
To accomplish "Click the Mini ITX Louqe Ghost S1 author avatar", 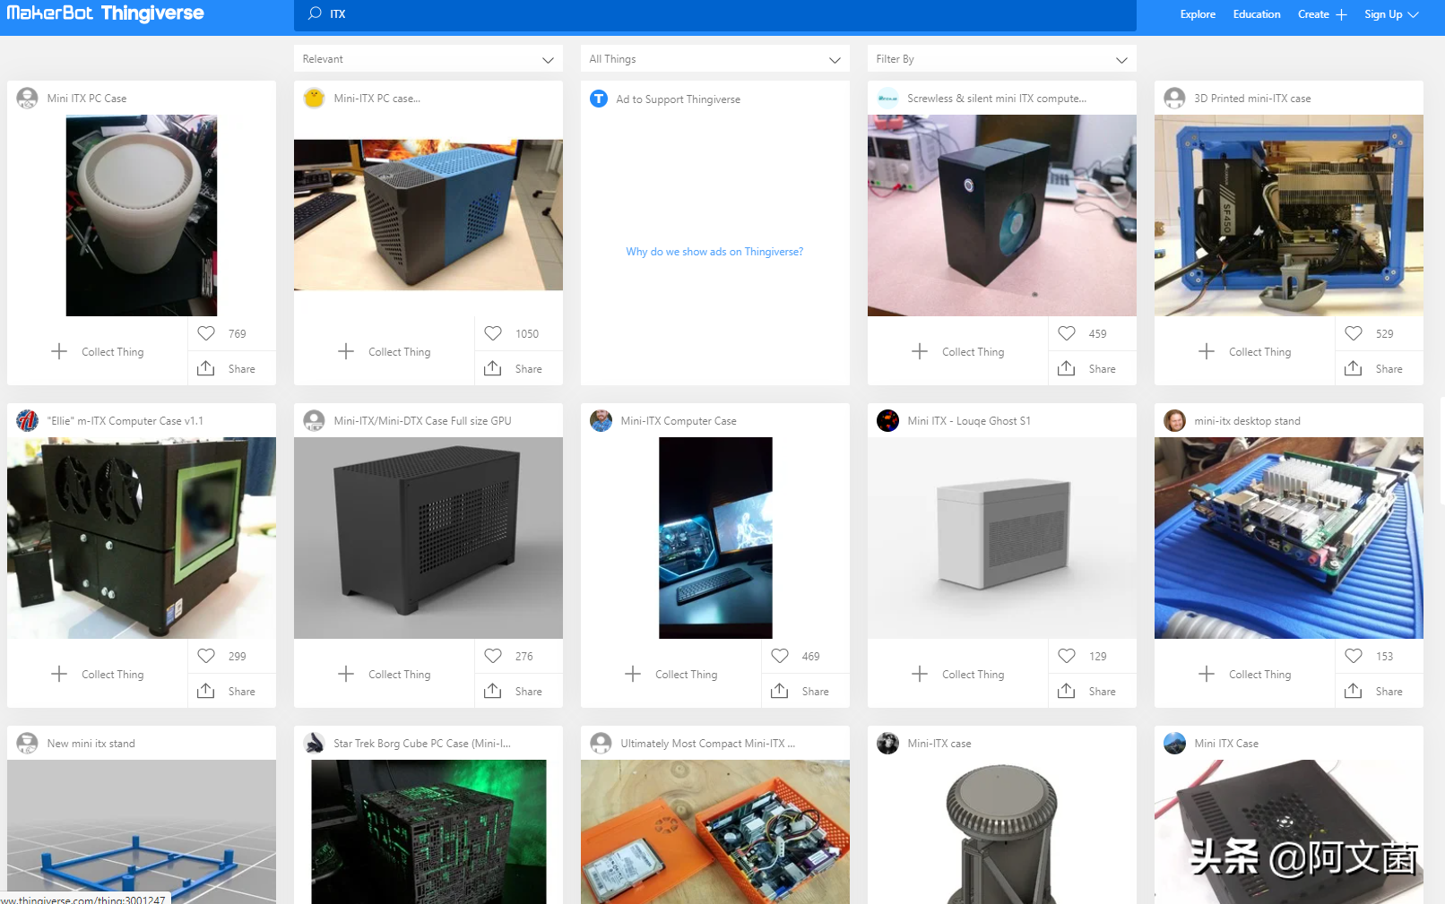I will [887, 420].
